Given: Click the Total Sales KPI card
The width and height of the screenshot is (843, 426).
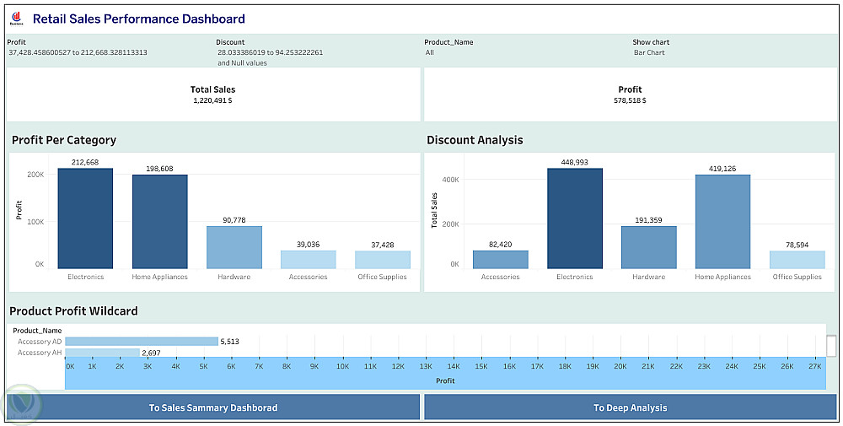Looking at the screenshot, I should (212, 94).
